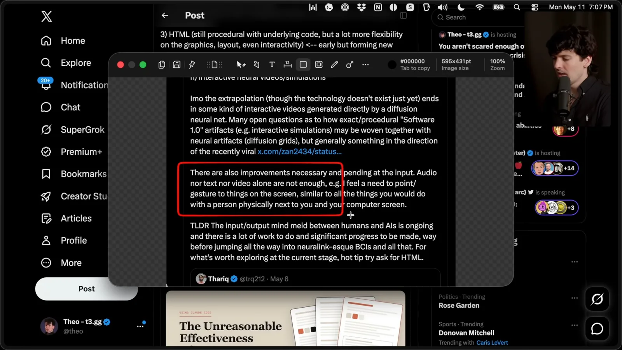Open Home in the X sidebar
Screen dimensions: 622x350
click(x=63, y=41)
